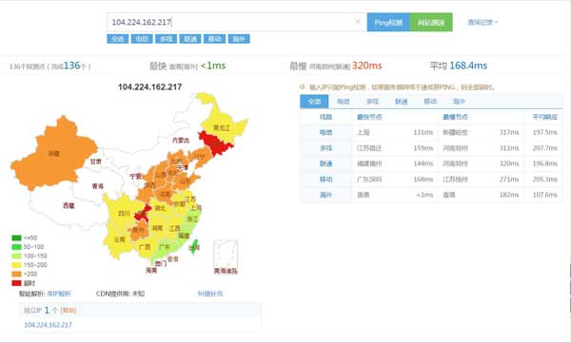Click the red 超时 legend swatch
The width and height of the screenshot is (571, 343).
coord(16,283)
